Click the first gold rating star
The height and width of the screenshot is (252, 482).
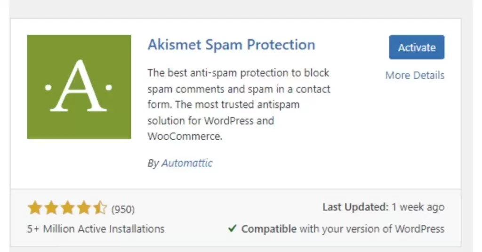point(35,208)
